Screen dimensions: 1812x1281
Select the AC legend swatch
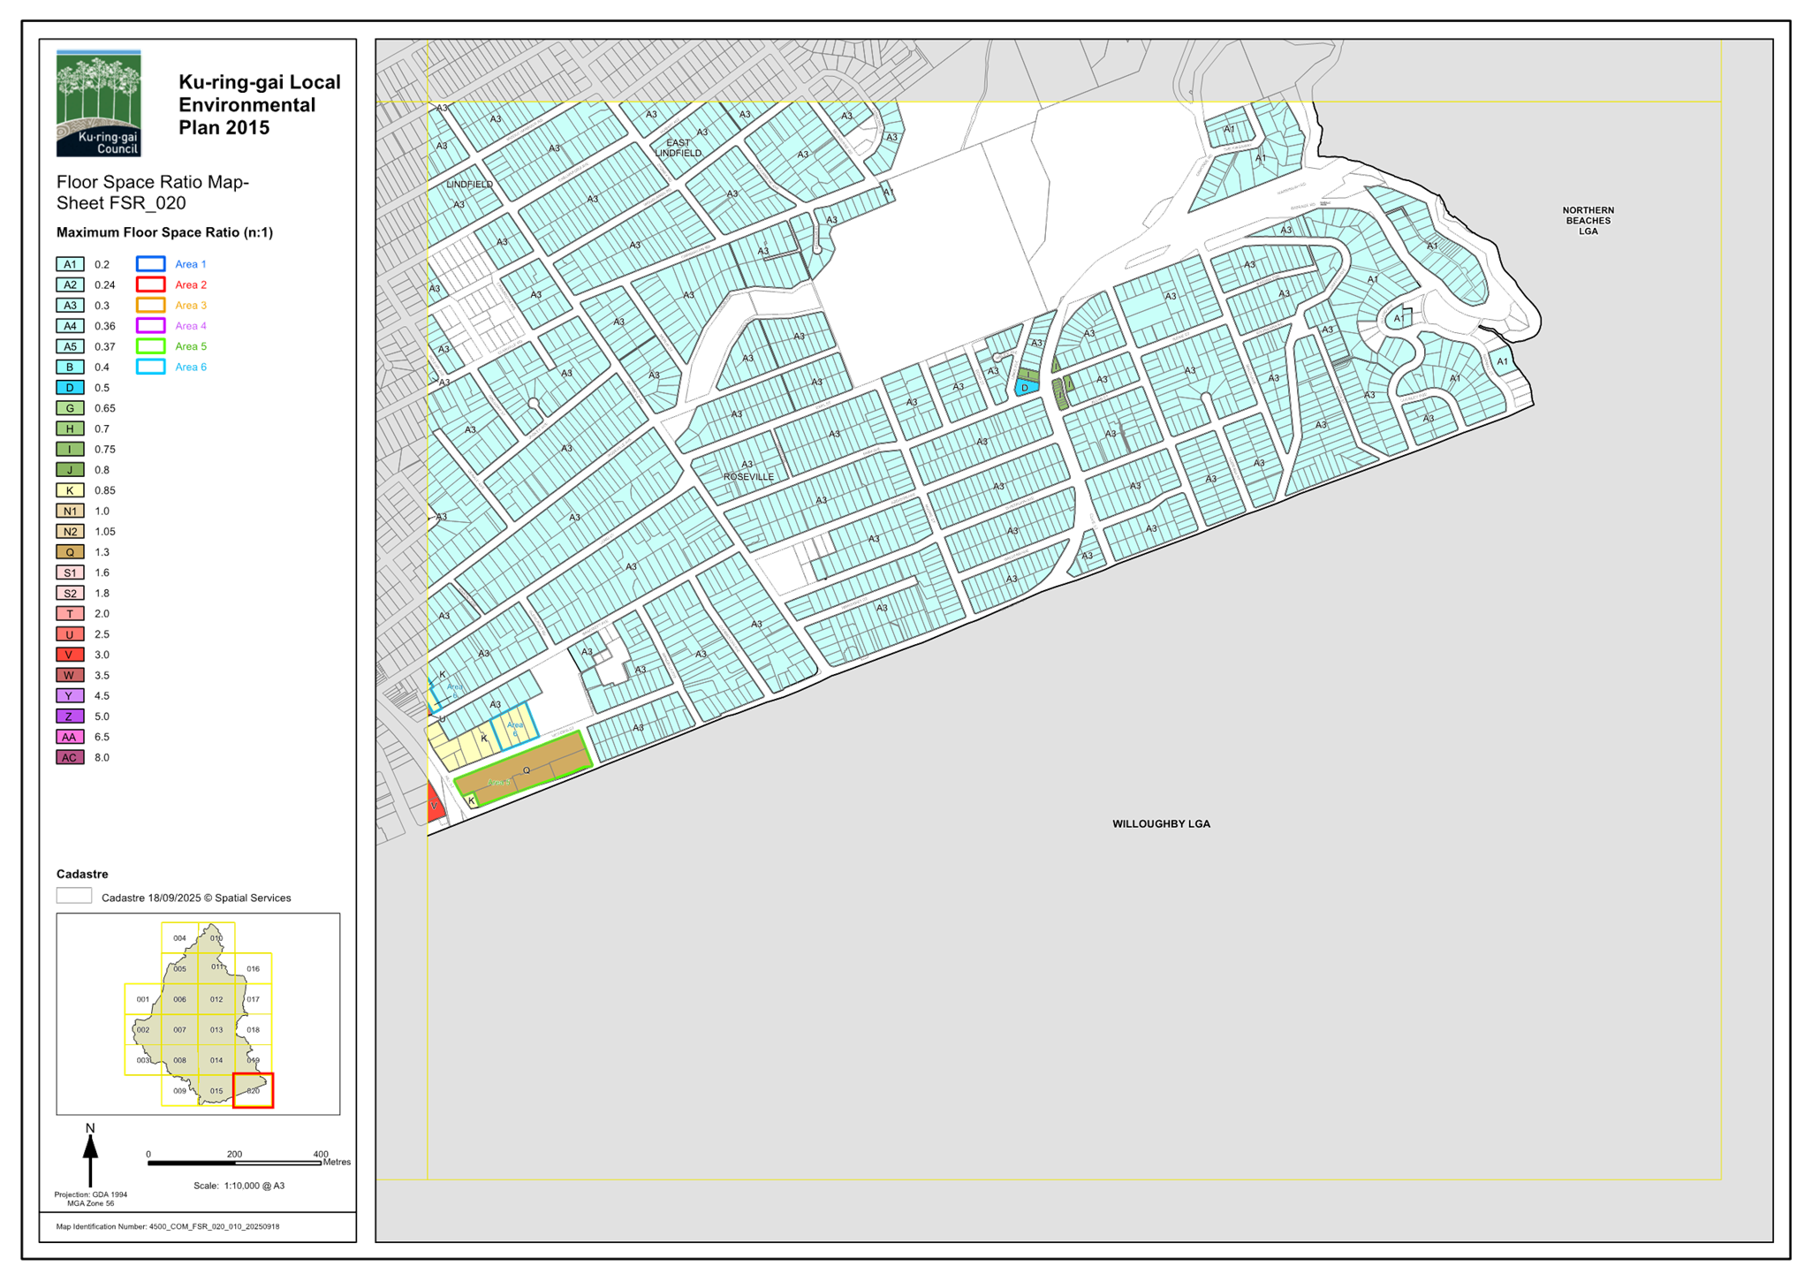(x=70, y=757)
